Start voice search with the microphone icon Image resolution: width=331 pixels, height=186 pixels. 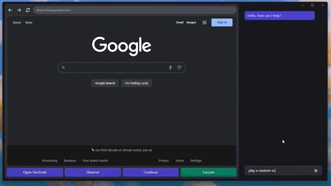[170, 68]
